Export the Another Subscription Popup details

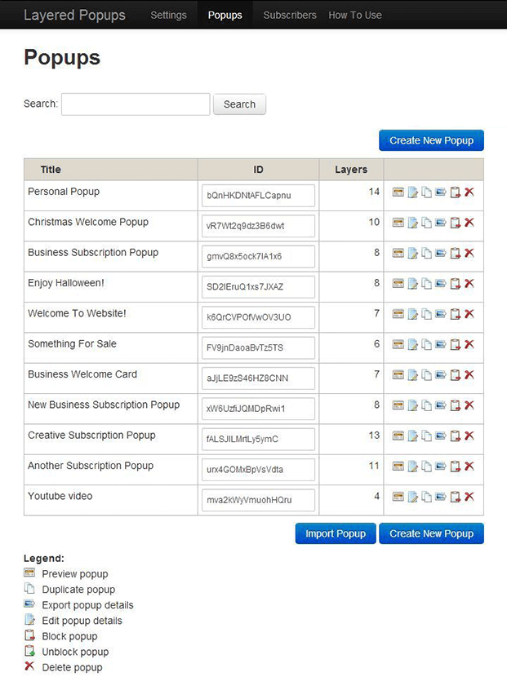pyautogui.click(x=441, y=467)
